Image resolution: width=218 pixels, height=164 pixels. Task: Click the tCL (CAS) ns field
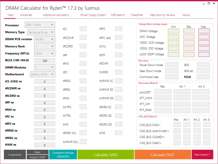click(45, 81)
